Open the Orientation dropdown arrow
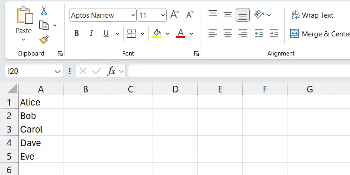This screenshot has width=350, height=175. 269,15
